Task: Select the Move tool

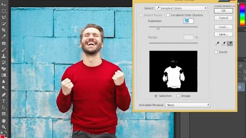Action: coord(3,5)
